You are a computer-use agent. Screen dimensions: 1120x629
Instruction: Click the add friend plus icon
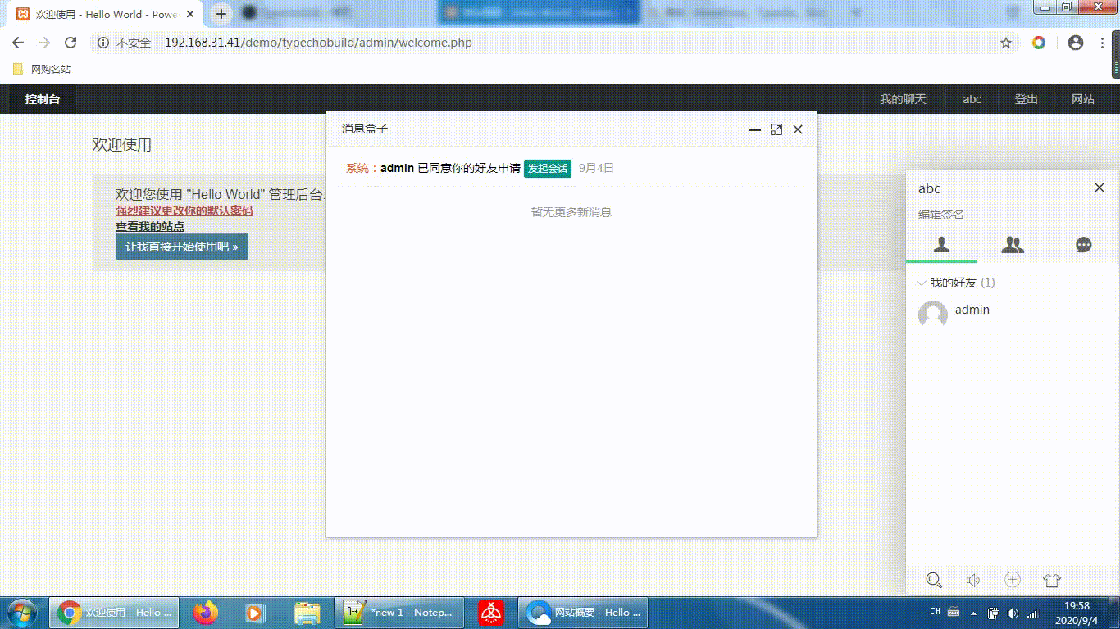tap(1013, 580)
